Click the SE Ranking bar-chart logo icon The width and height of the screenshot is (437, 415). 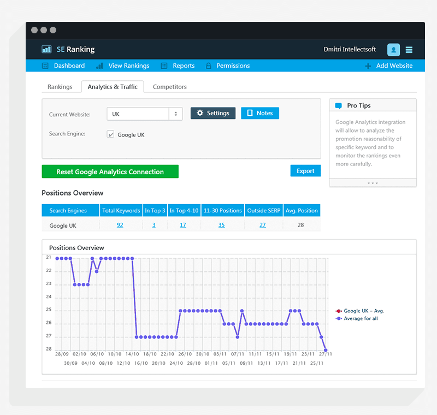click(x=46, y=49)
